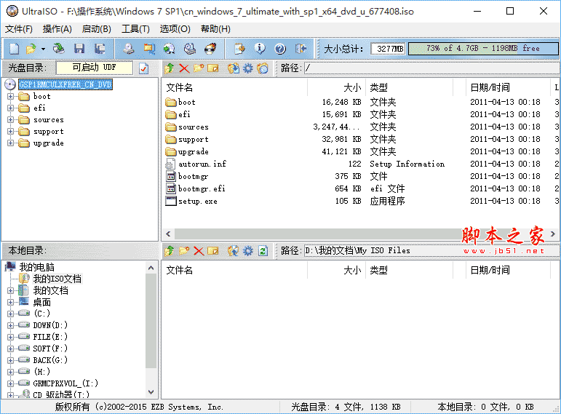Open the 帮助(H) menu
This screenshot has height=414, width=561.
pyautogui.click(x=215, y=29)
